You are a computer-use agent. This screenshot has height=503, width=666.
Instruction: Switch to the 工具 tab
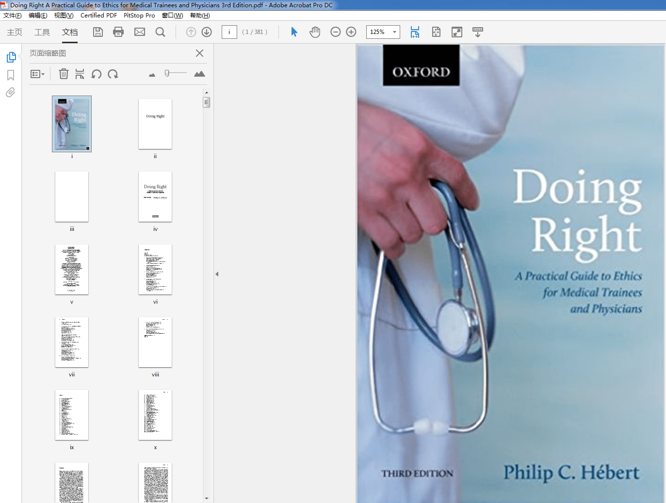pos(42,32)
